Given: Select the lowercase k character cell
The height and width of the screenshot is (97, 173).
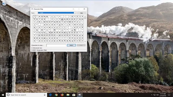Looking at the screenshot, I should click(x=70, y=25).
